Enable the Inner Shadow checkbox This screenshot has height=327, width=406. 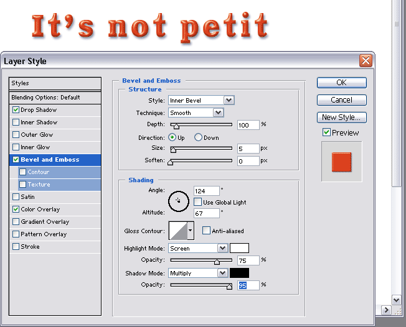(x=16, y=122)
